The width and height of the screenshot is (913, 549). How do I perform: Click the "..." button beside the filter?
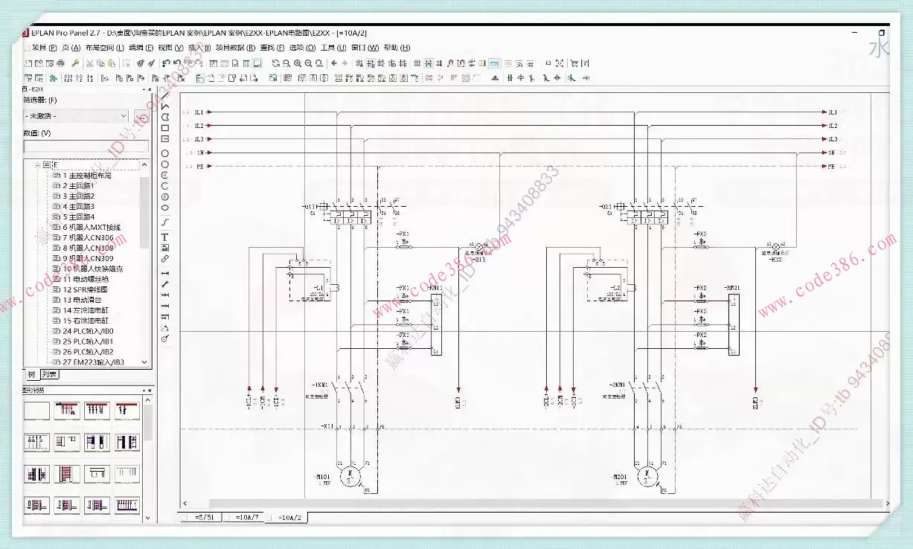141,116
